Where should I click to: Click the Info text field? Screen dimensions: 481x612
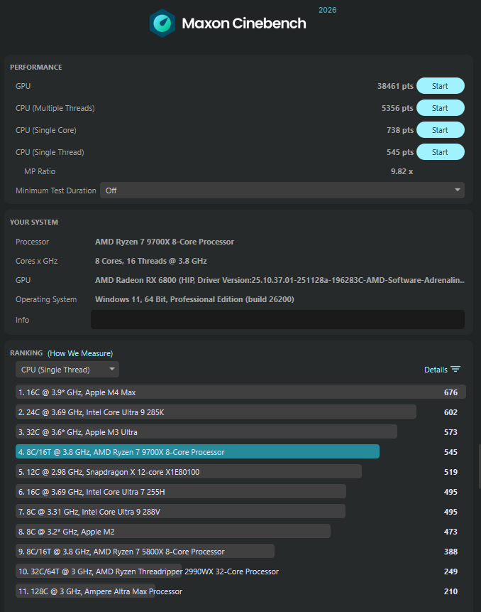point(277,320)
